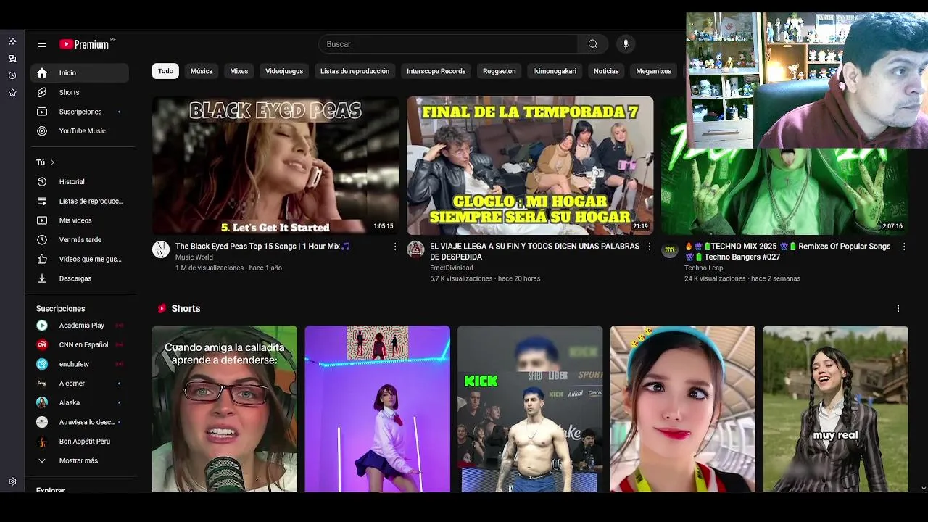Image resolution: width=928 pixels, height=522 pixels.
Task: Select the Megamixes filter chip
Action: pos(654,71)
